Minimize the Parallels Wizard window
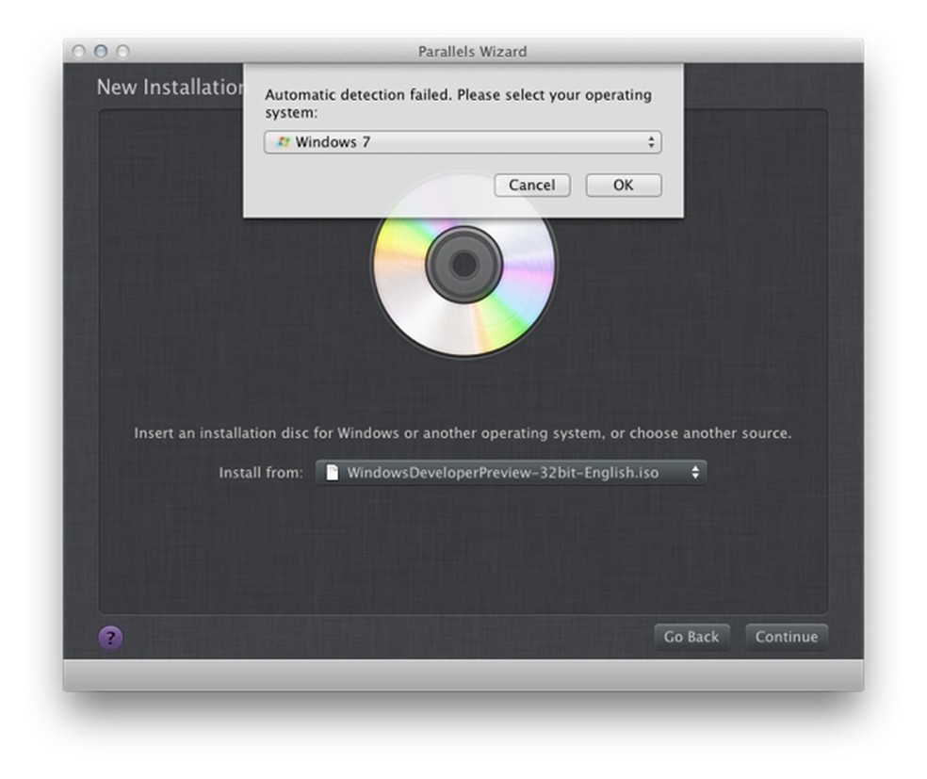927x779 pixels. click(101, 52)
